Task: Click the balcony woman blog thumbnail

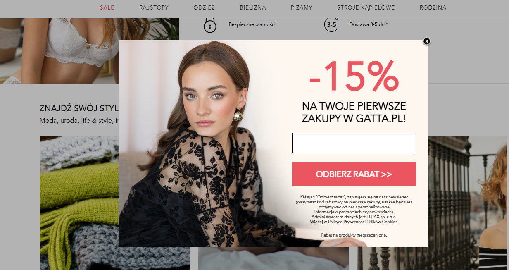Action: 469,203
